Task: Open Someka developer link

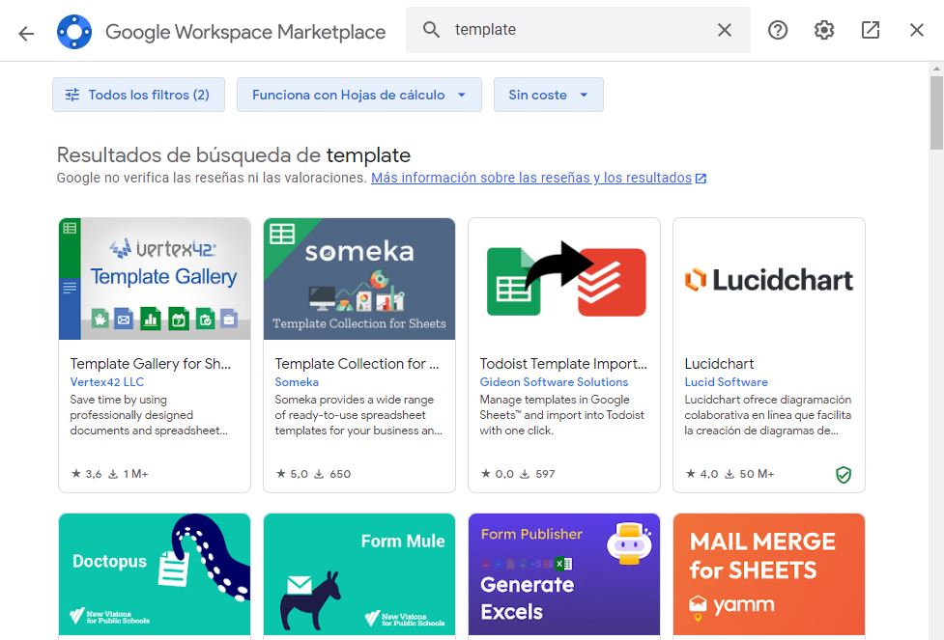Action: 297,382
